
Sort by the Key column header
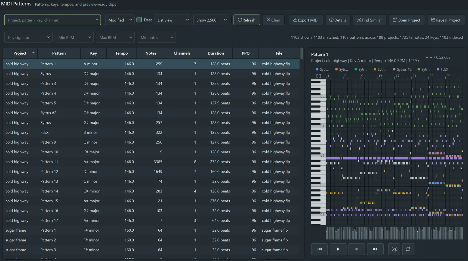[x=93, y=53]
